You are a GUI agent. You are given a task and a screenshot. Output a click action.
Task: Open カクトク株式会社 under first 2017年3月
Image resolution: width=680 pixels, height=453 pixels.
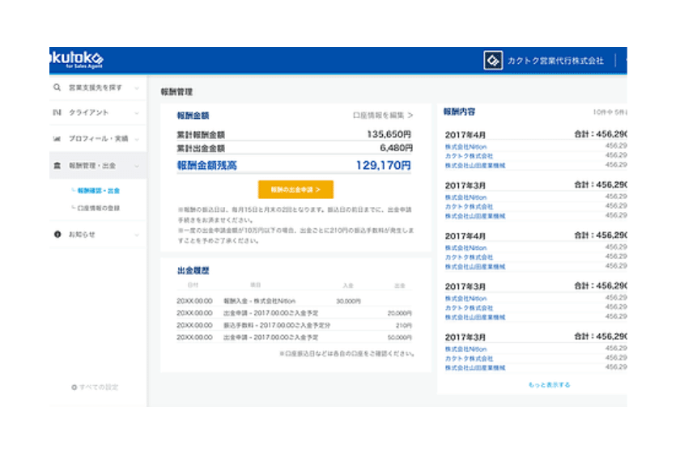(469, 206)
